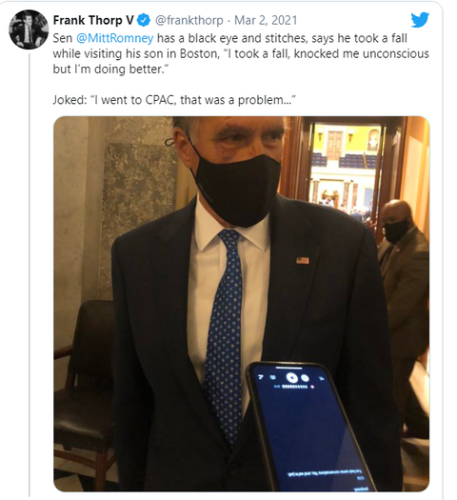Open the @frankthorp handle link

click(x=189, y=20)
